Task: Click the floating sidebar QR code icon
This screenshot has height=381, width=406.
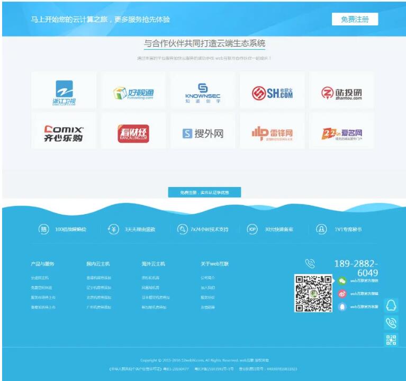Action: (x=391, y=340)
